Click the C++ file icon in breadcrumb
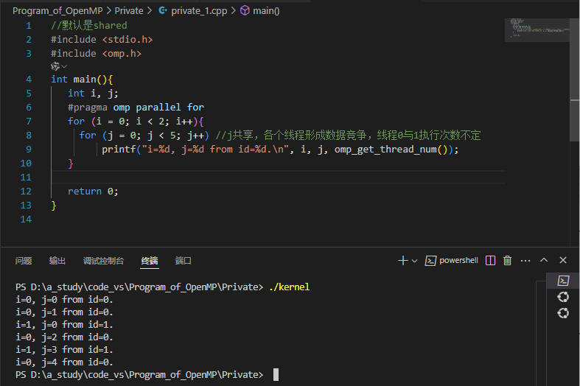The image size is (580, 386). (x=162, y=11)
